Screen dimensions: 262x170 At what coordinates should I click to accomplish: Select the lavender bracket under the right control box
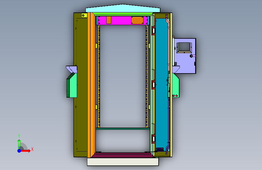coord(176,70)
